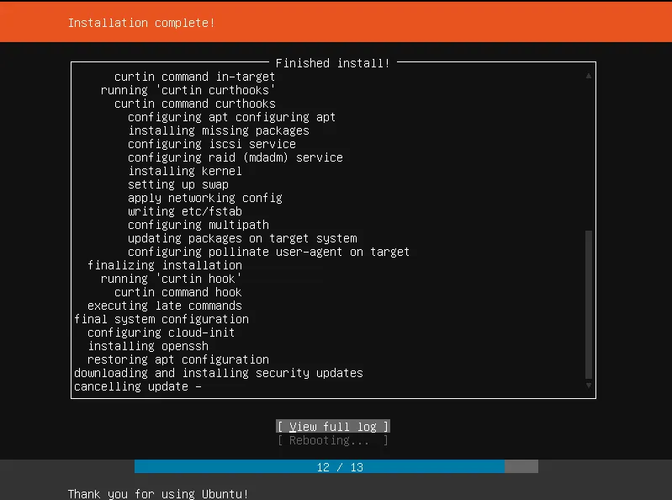Click the 'Finished install!' panel title
The width and height of the screenshot is (672, 500).
tap(333, 63)
